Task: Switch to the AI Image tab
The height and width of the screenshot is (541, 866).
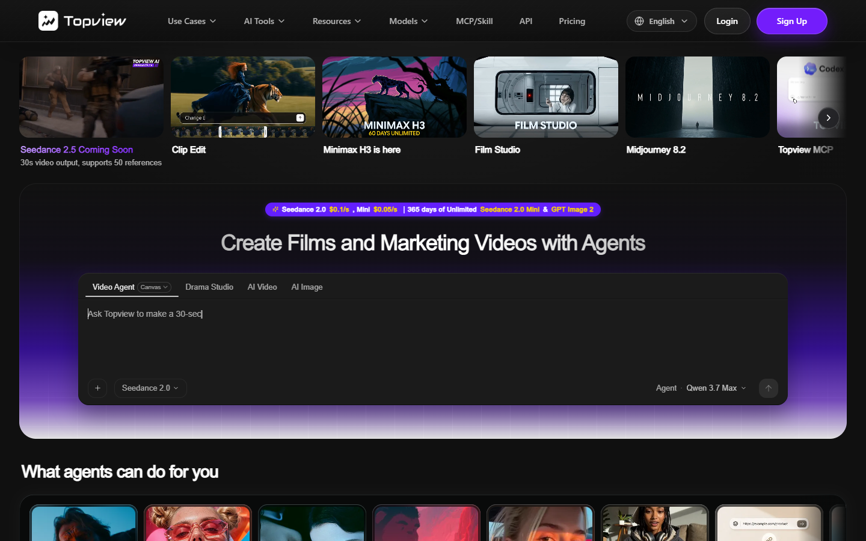Action: (307, 287)
